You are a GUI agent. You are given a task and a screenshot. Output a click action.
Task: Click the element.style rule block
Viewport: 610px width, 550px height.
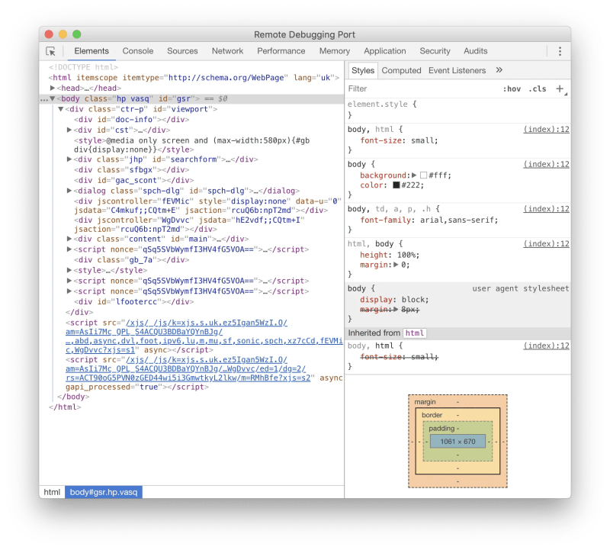coord(457,110)
